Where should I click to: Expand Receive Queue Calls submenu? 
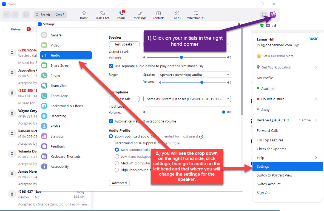tap(316, 120)
